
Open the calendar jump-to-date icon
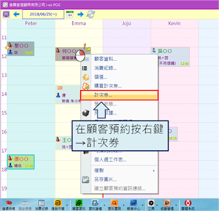[70, 14]
